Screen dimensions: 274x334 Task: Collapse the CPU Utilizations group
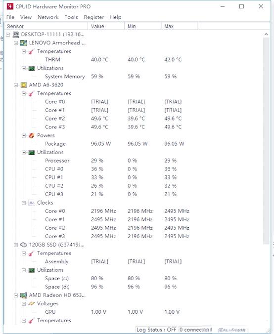(x=24, y=152)
